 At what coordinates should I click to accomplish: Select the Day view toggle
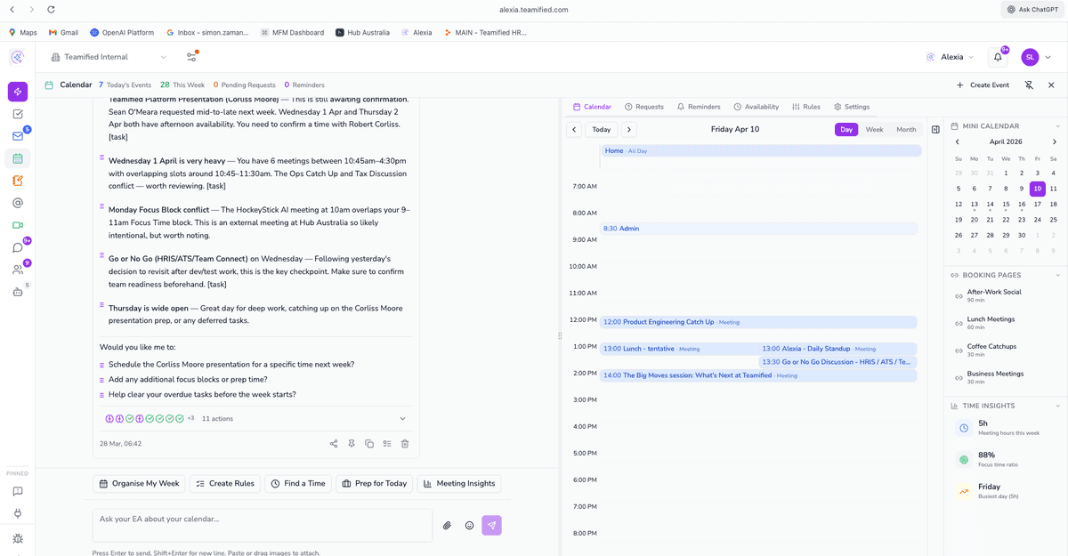pos(845,129)
